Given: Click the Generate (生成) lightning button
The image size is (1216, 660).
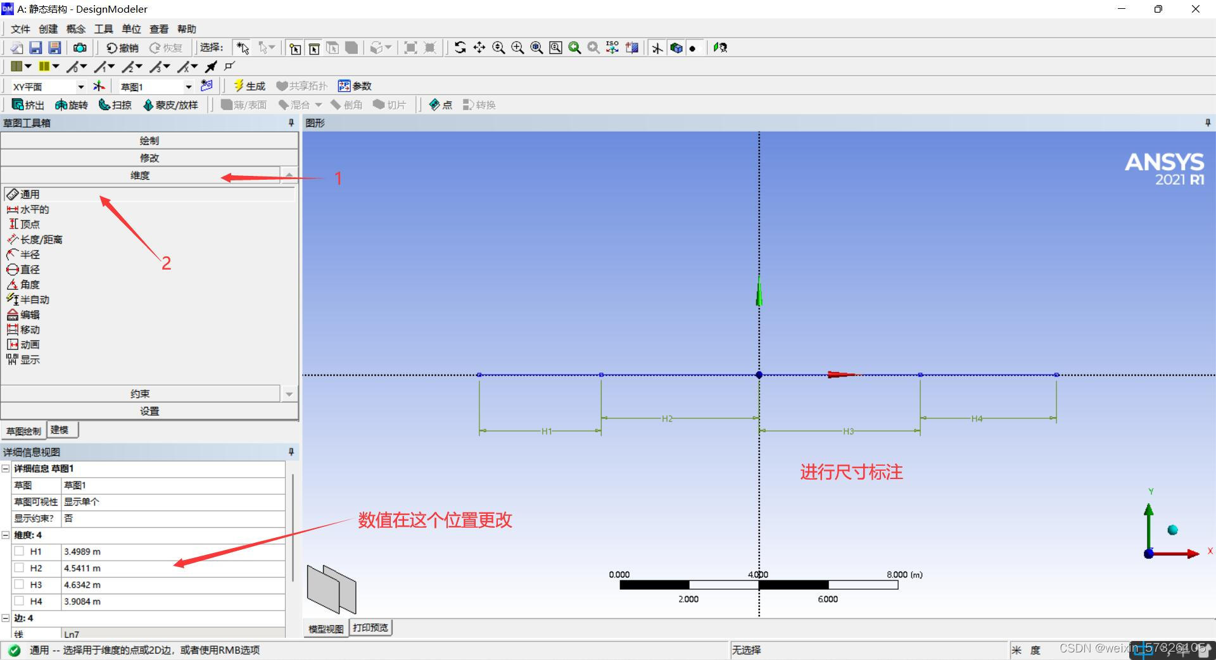Looking at the screenshot, I should [x=250, y=86].
